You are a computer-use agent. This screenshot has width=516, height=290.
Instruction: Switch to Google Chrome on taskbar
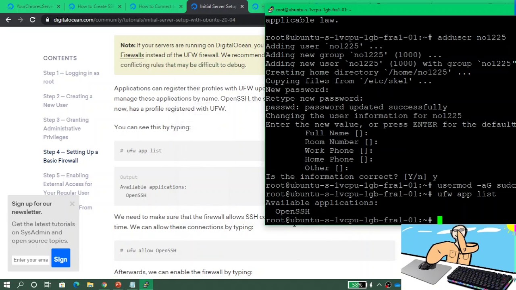[104, 285]
